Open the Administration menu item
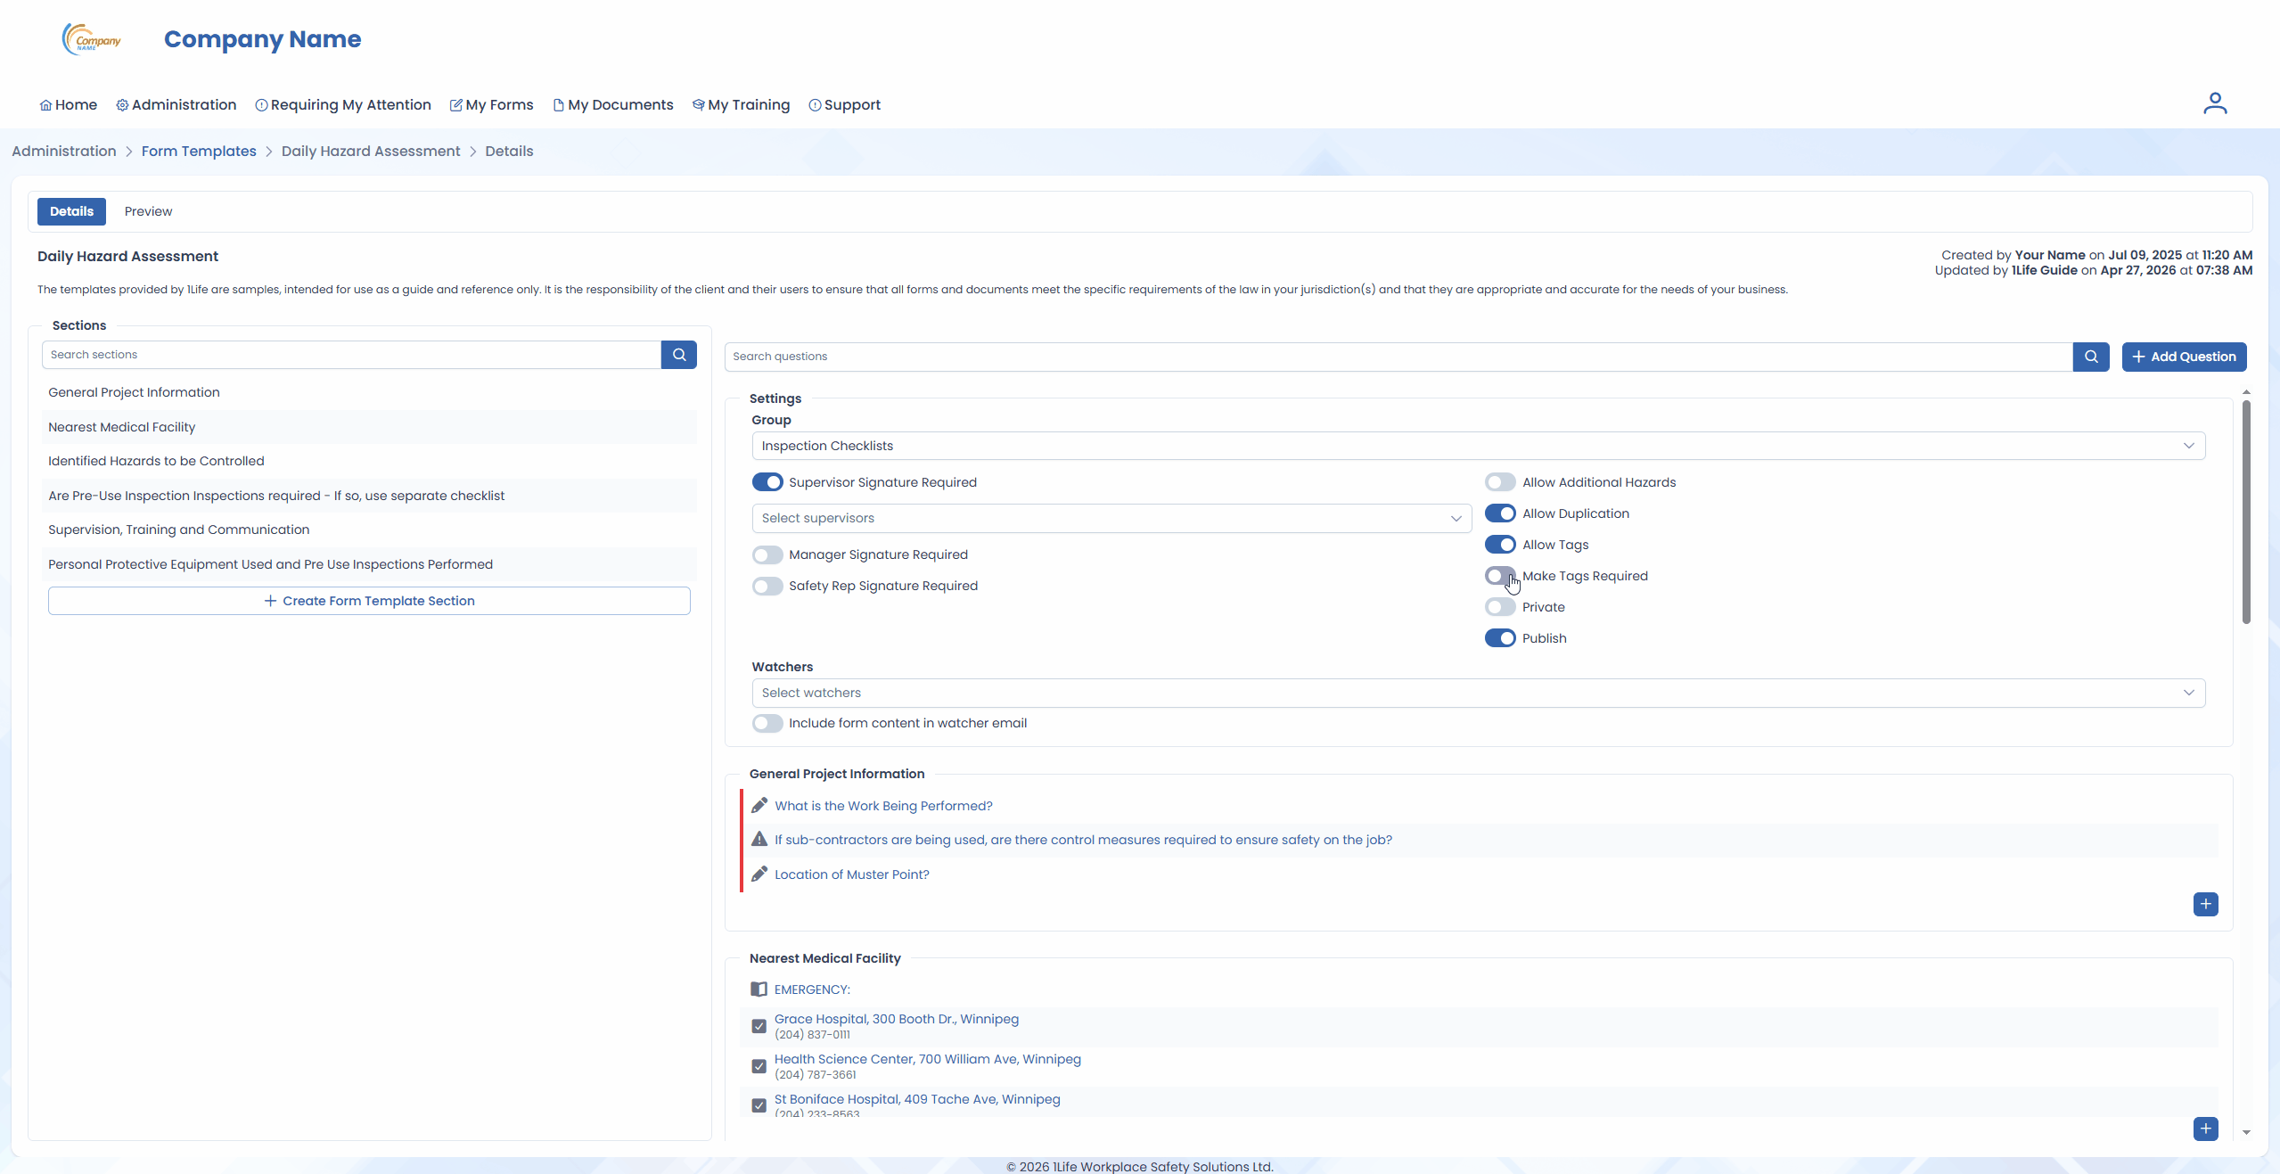Image resolution: width=2280 pixels, height=1174 pixels. coord(176,104)
